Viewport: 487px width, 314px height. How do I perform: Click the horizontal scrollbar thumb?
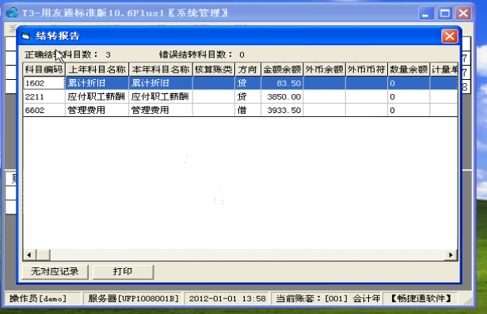point(44,255)
